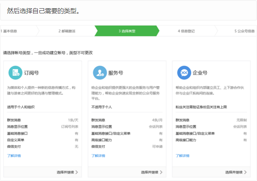
Task: Click the 服务号 card title
Action: [116, 73]
